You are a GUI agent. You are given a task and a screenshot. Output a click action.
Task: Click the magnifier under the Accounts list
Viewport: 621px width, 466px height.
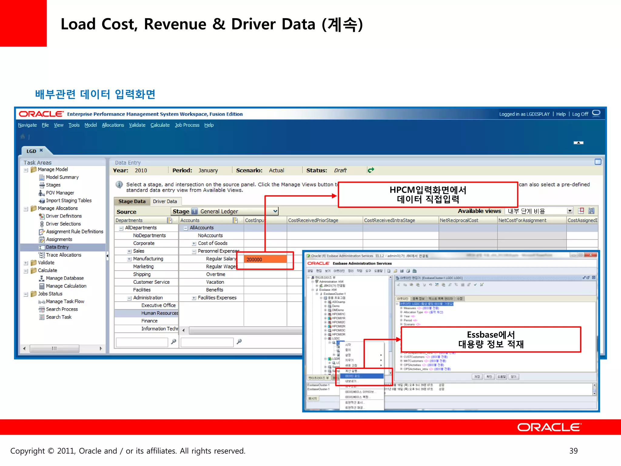tap(239, 342)
